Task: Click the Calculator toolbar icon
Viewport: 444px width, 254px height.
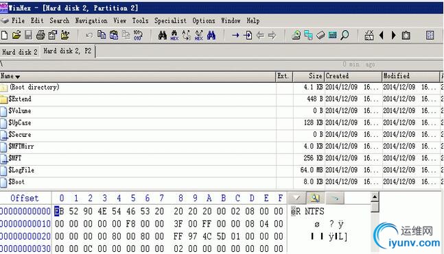Action: click(333, 36)
